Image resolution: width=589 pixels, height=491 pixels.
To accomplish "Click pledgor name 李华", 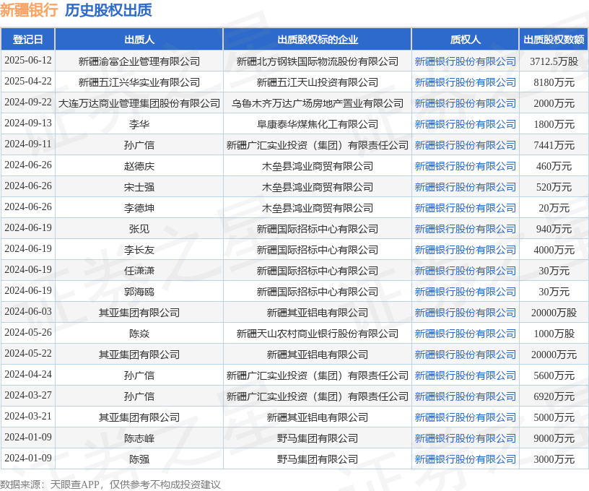I will coord(139,124).
